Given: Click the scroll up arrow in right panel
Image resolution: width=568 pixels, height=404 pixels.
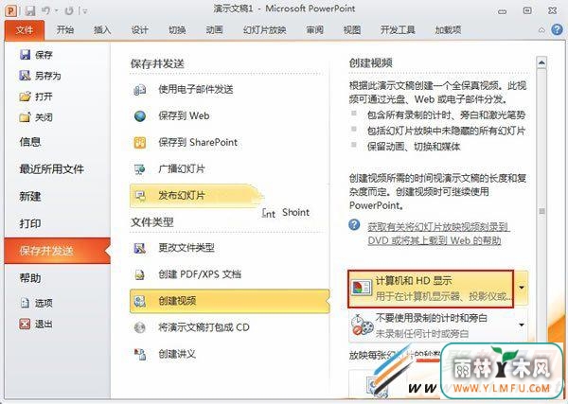Looking at the screenshot, I should point(541,62).
